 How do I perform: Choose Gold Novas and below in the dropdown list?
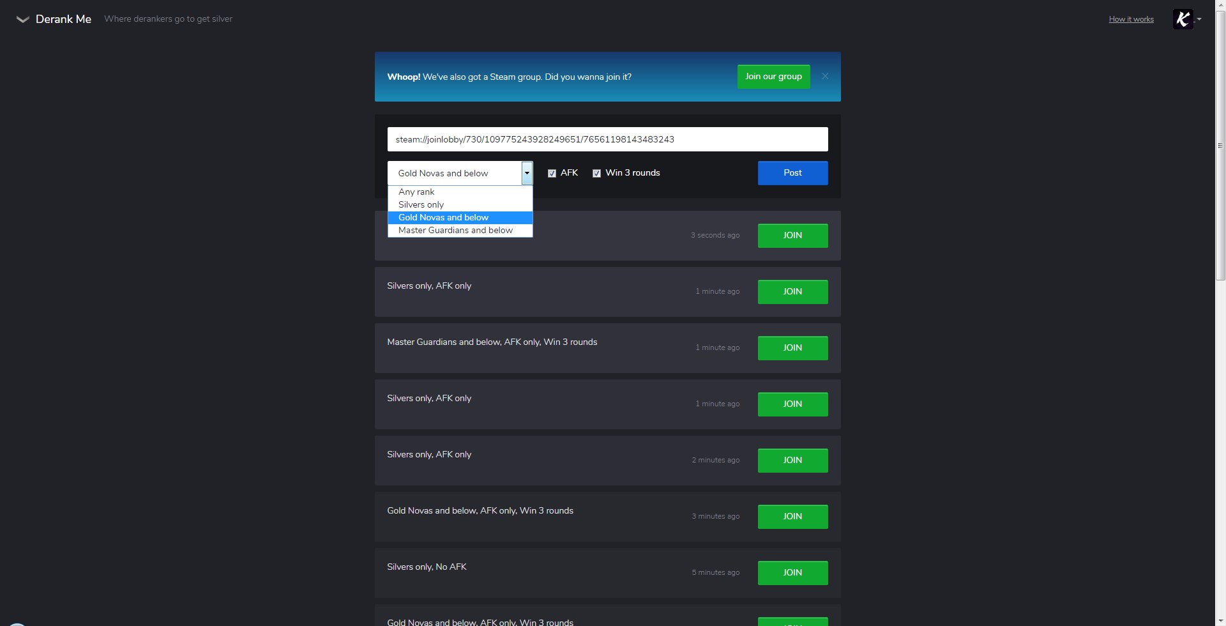click(x=460, y=217)
